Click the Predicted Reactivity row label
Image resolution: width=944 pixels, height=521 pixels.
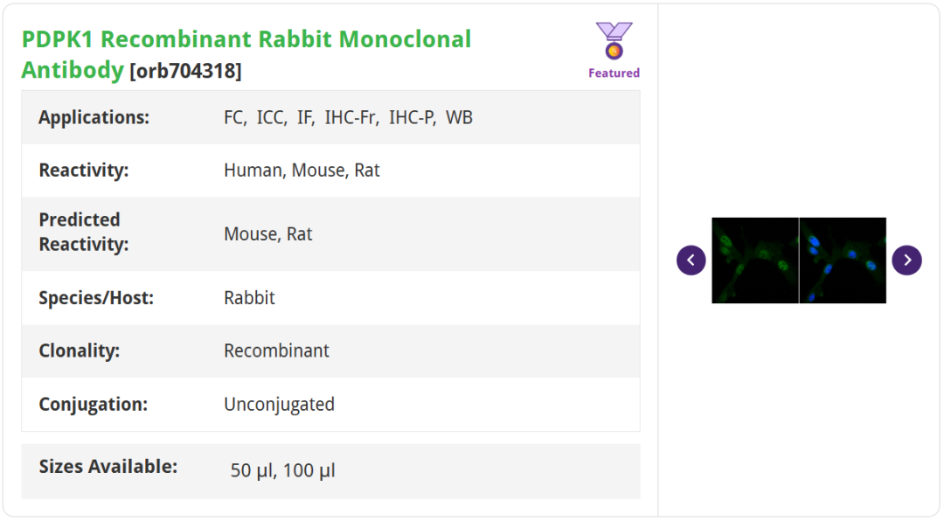(x=83, y=233)
